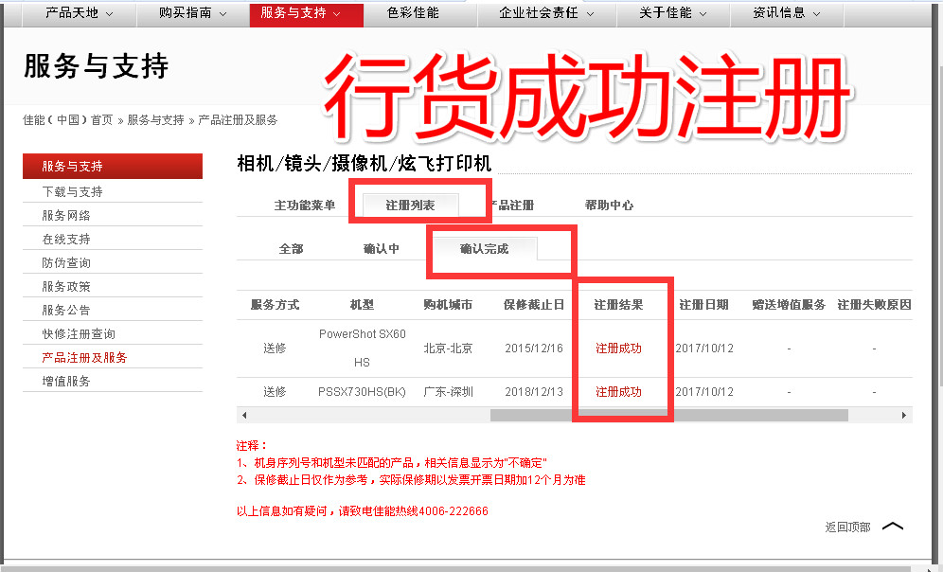Expand the chevron next to 资讯信息

coord(817,14)
